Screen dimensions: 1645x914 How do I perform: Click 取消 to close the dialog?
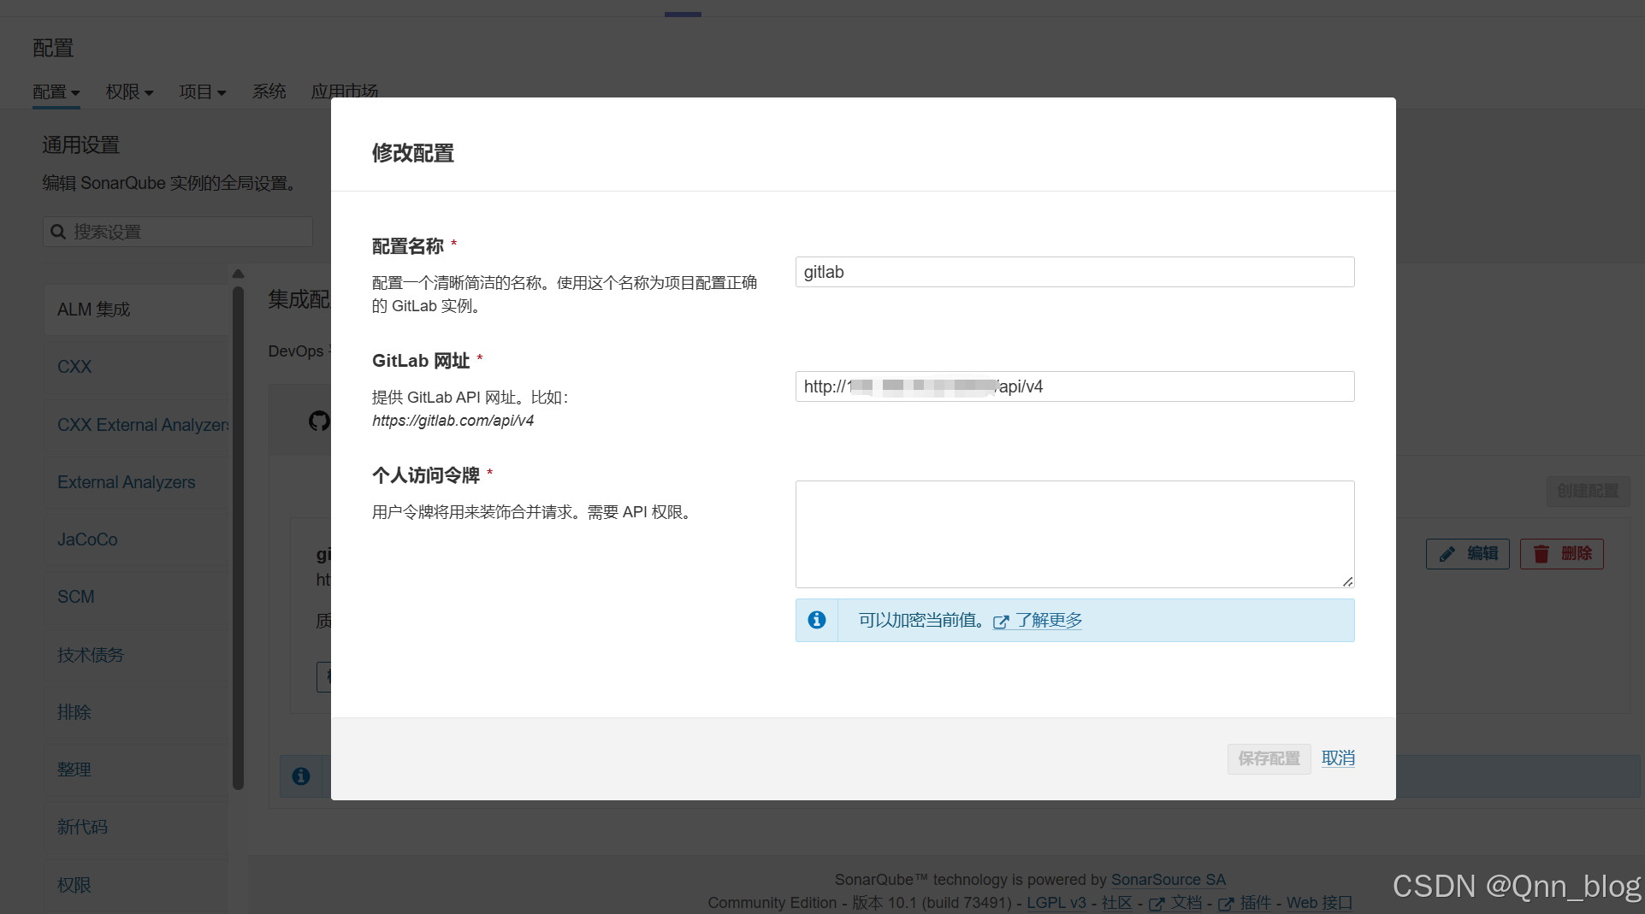pos(1338,758)
